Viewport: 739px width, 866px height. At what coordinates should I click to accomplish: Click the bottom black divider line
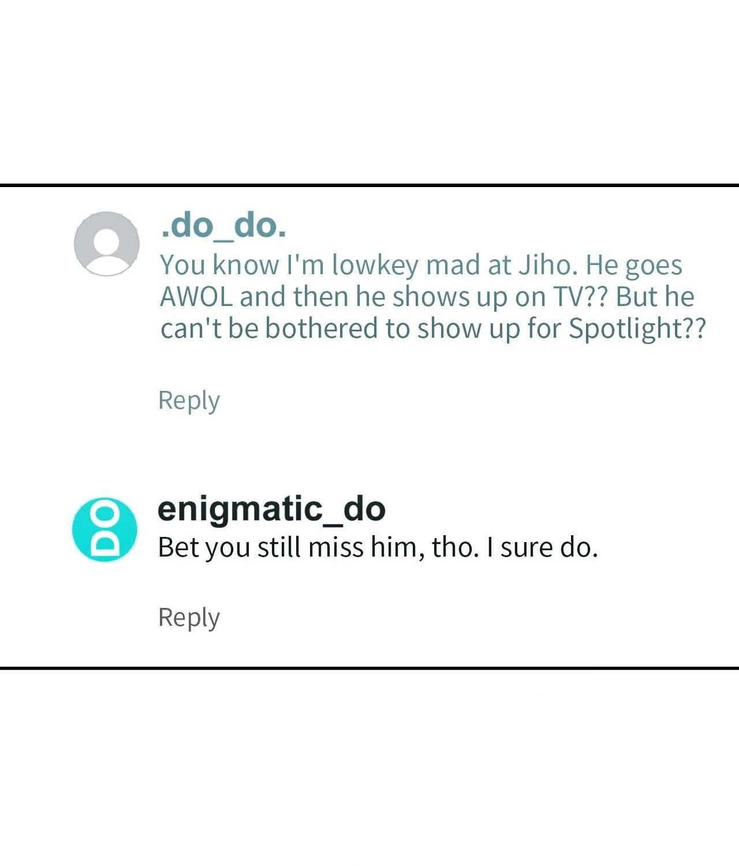[x=369, y=668]
